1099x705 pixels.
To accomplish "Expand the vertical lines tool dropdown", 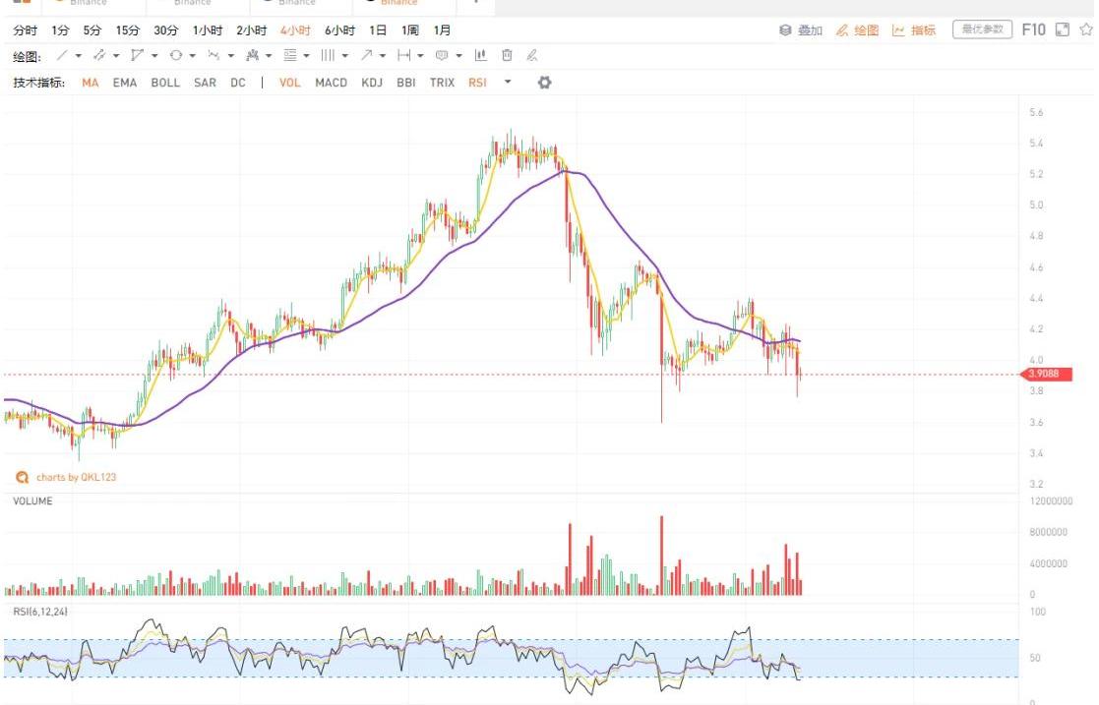I will click(344, 56).
